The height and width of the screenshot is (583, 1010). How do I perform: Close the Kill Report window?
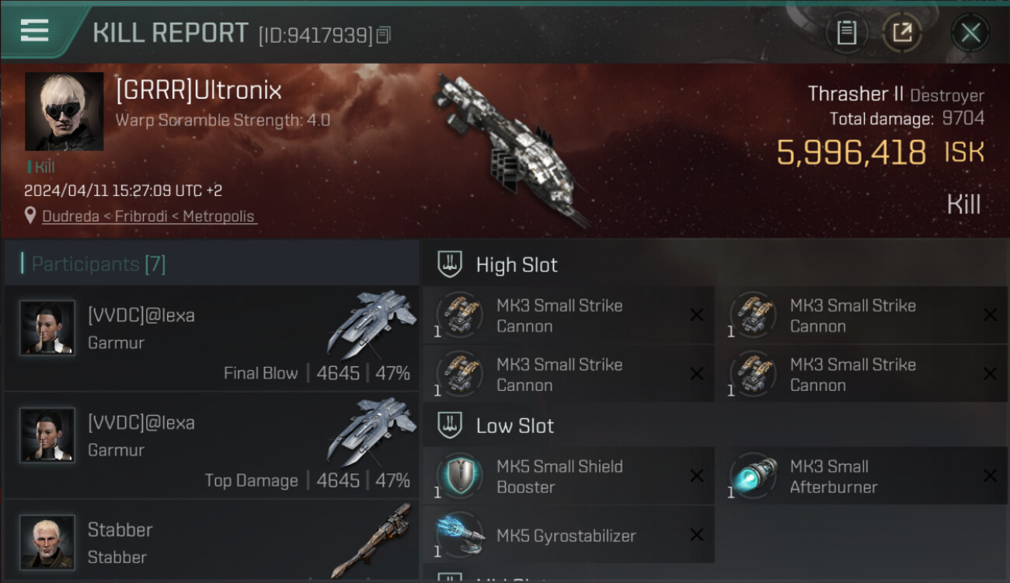970,33
